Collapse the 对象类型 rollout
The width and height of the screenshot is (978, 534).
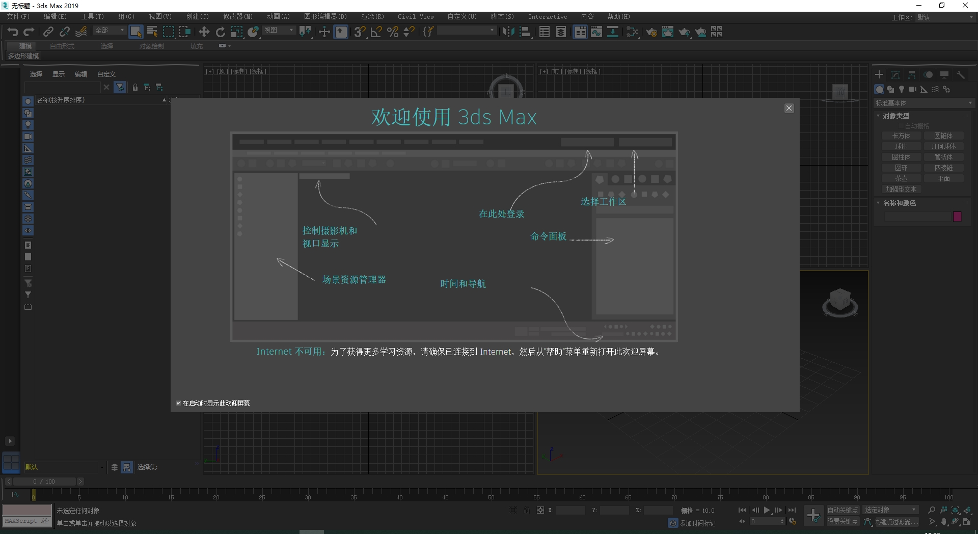[x=896, y=116]
